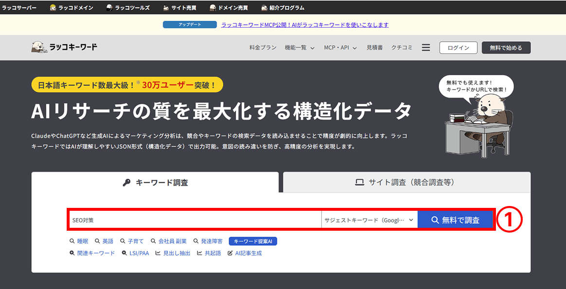Click the 日本語キーワード数最大級 yellow banner
The width and height of the screenshot is (566, 289).
[x=127, y=85]
